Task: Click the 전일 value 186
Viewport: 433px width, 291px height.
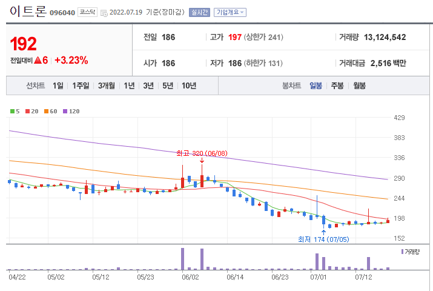Action: [168, 38]
